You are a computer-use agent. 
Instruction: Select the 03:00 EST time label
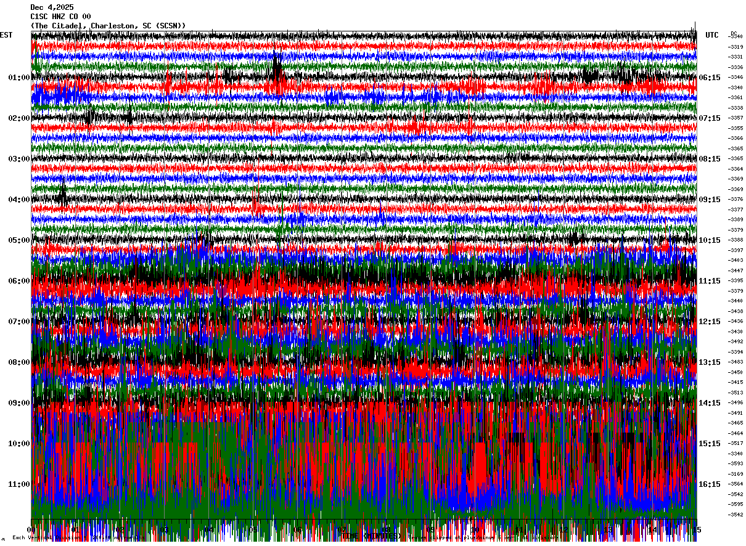coord(19,159)
